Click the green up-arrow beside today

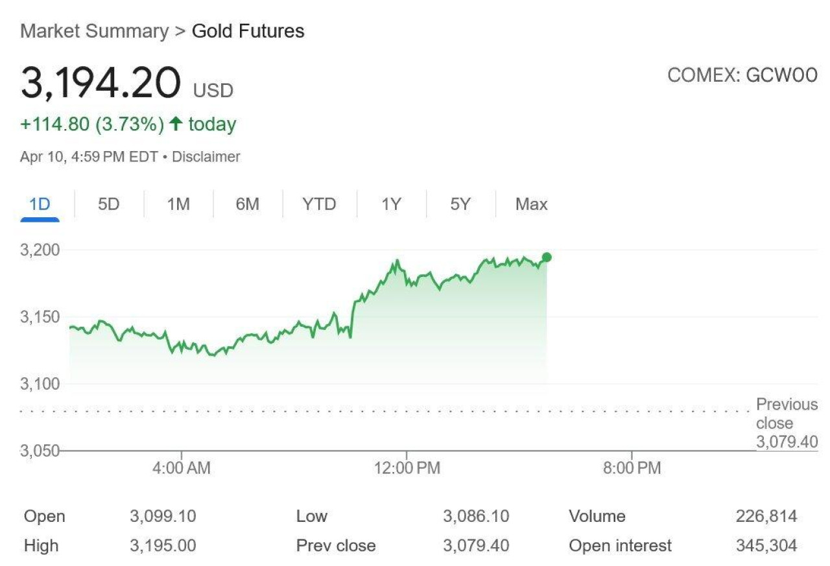pyautogui.click(x=175, y=124)
